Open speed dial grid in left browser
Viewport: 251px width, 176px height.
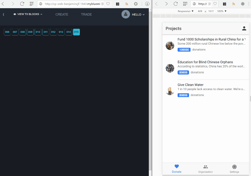click(32, 4)
